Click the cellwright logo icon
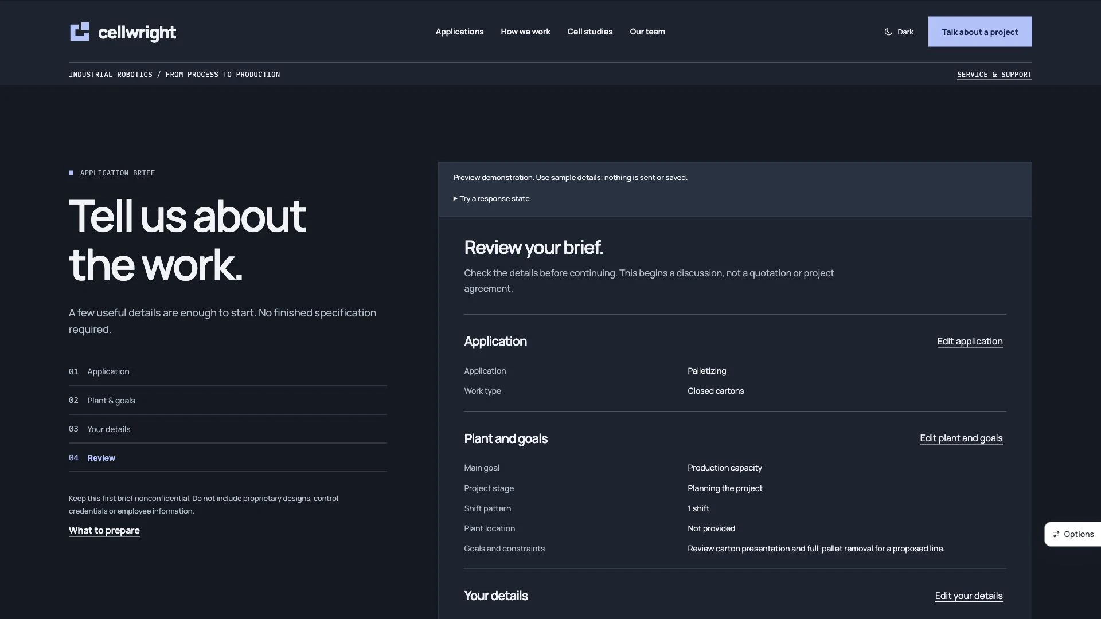 pyautogui.click(x=80, y=32)
